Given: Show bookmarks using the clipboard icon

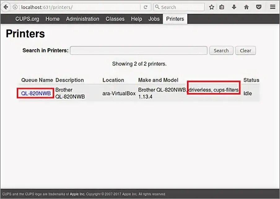Looking at the screenshot, I should click(x=221, y=7).
